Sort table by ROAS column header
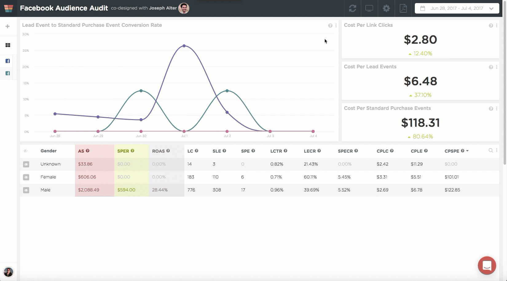This screenshot has height=281, width=507. (x=158, y=151)
